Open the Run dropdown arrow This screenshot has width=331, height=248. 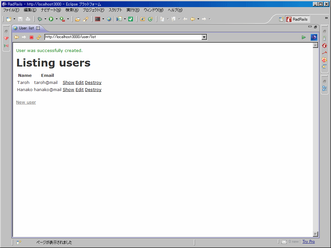[x=57, y=19]
